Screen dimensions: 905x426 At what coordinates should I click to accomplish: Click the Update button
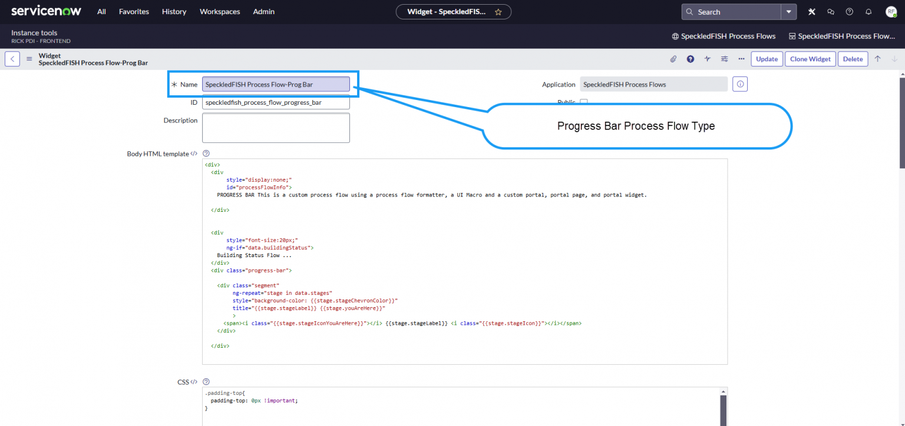coord(767,59)
